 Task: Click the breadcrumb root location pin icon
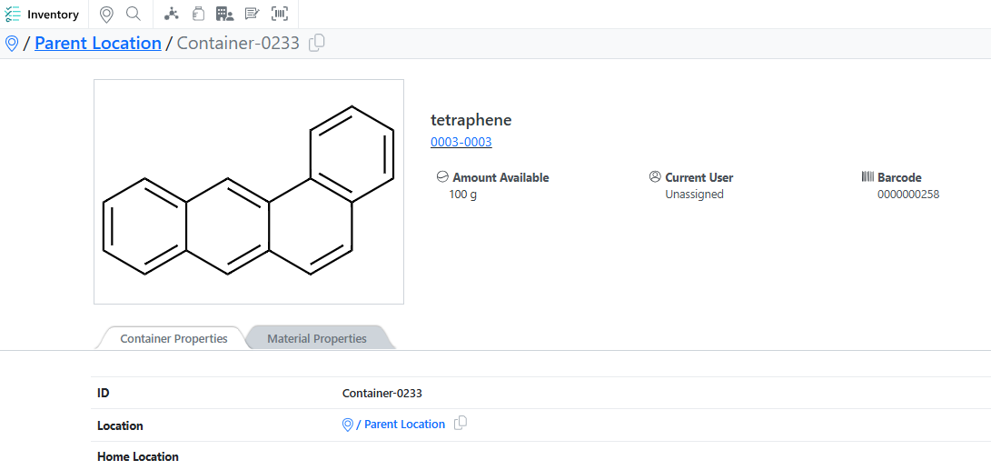[12, 44]
